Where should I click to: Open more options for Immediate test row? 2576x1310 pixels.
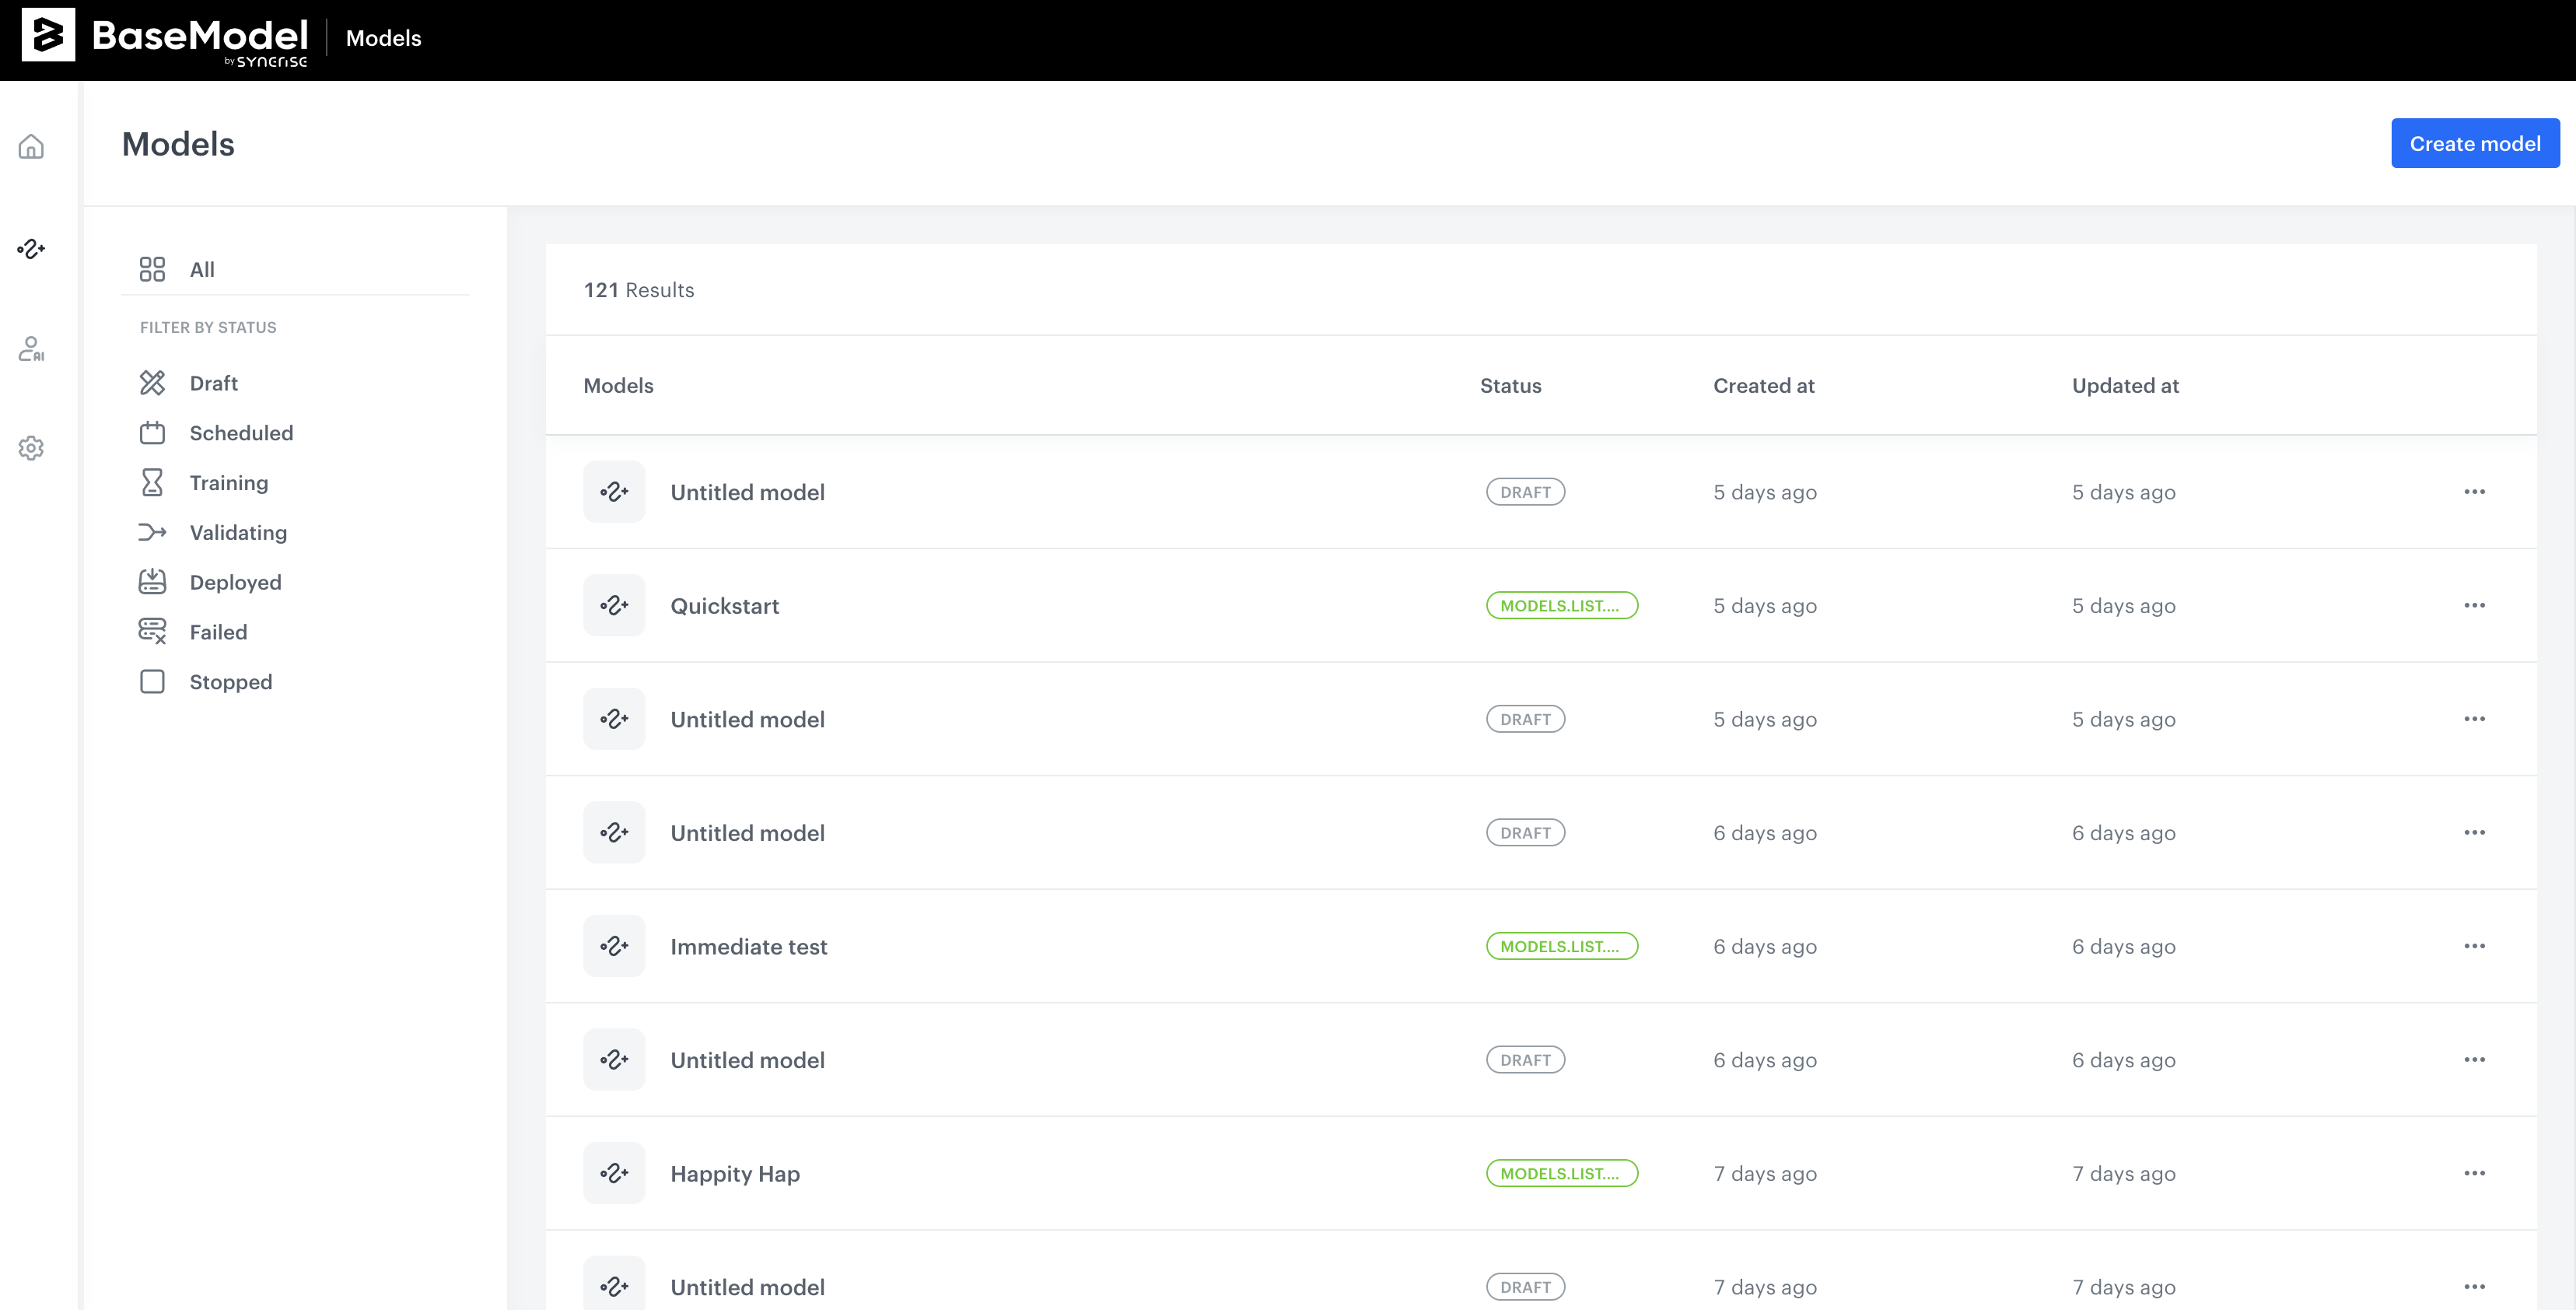(2473, 946)
